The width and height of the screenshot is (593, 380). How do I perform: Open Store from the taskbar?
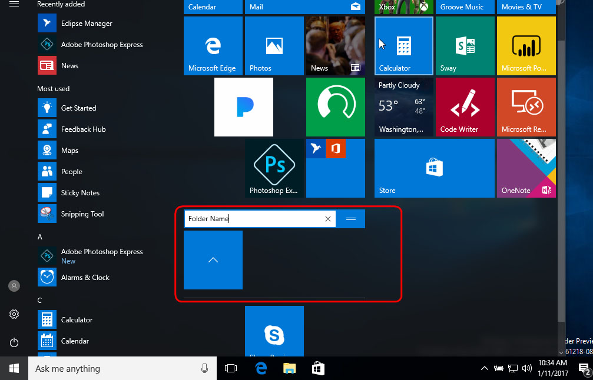pos(318,368)
